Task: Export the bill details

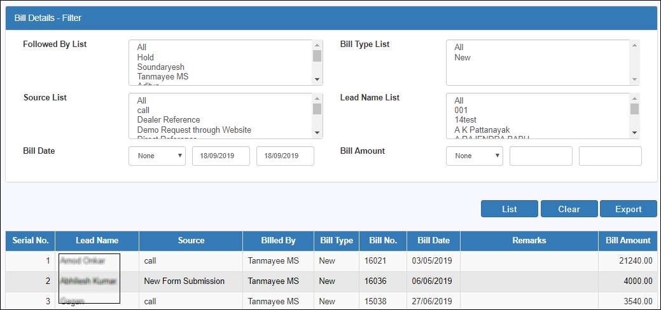Action: 628,209
